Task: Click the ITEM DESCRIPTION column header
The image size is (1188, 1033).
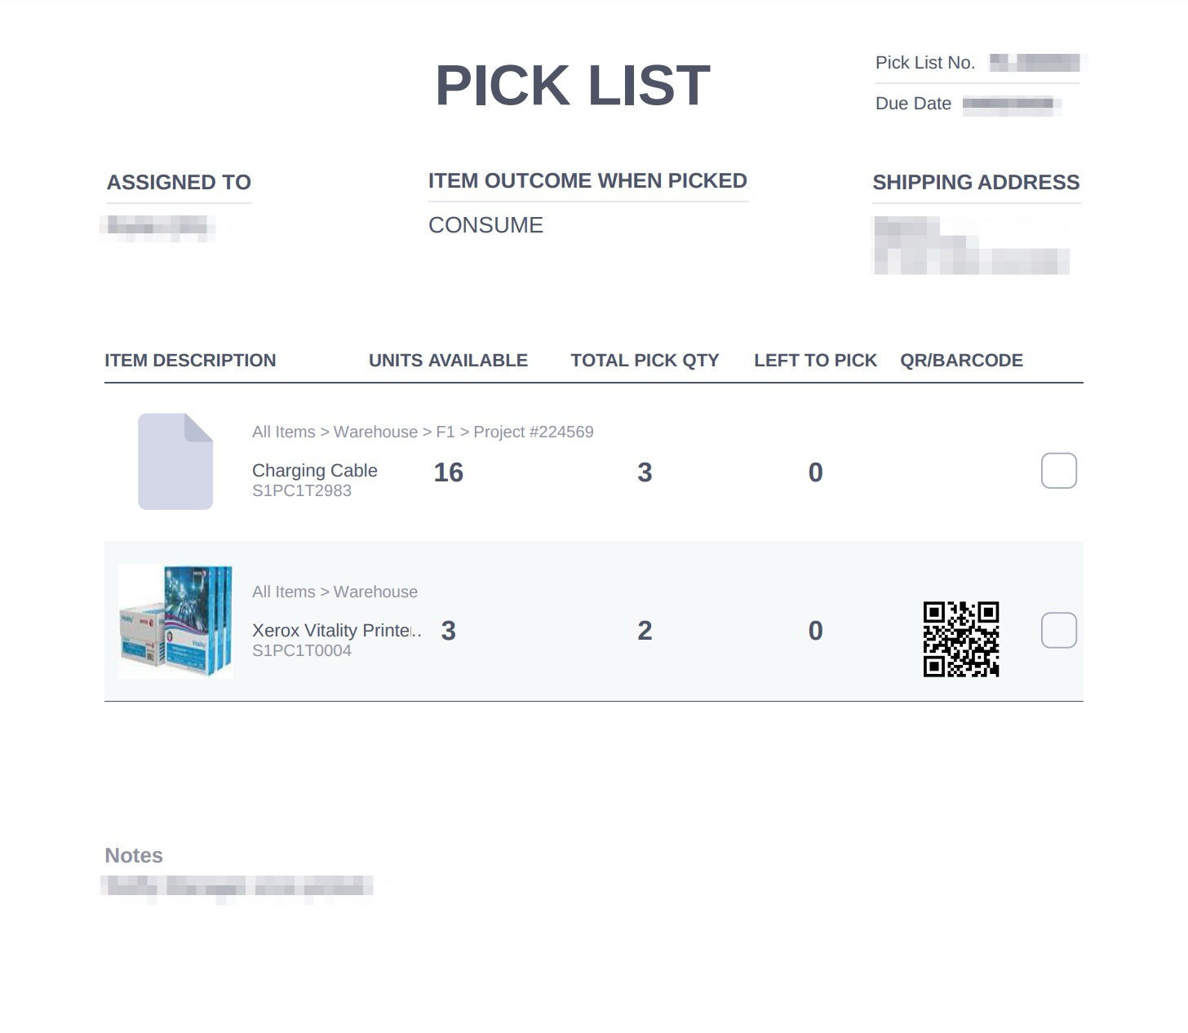Action: pos(190,361)
